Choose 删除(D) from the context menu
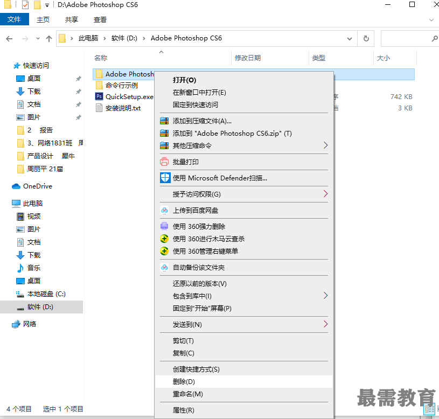This screenshot has width=439, height=419. (x=244, y=381)
